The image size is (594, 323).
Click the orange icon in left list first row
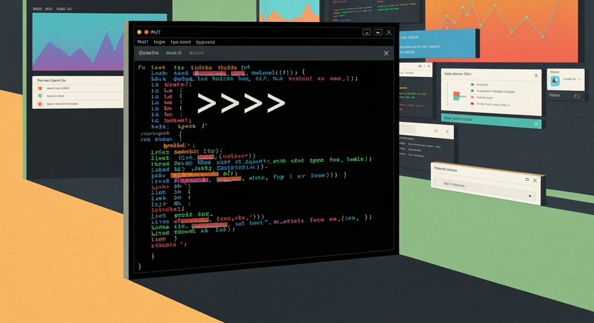(x=40, y=88)
